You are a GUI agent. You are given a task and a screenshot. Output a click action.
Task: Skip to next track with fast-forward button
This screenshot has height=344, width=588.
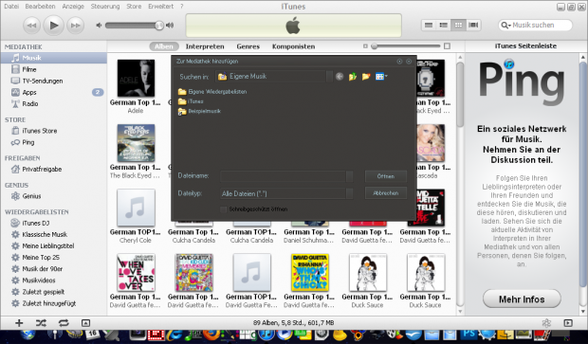pos(75,26)
